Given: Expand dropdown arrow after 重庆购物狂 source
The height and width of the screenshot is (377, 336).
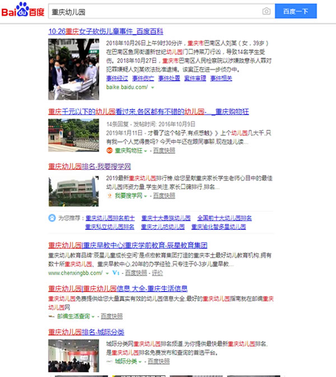Looking at the screenshot, I should tap(146, 151).
